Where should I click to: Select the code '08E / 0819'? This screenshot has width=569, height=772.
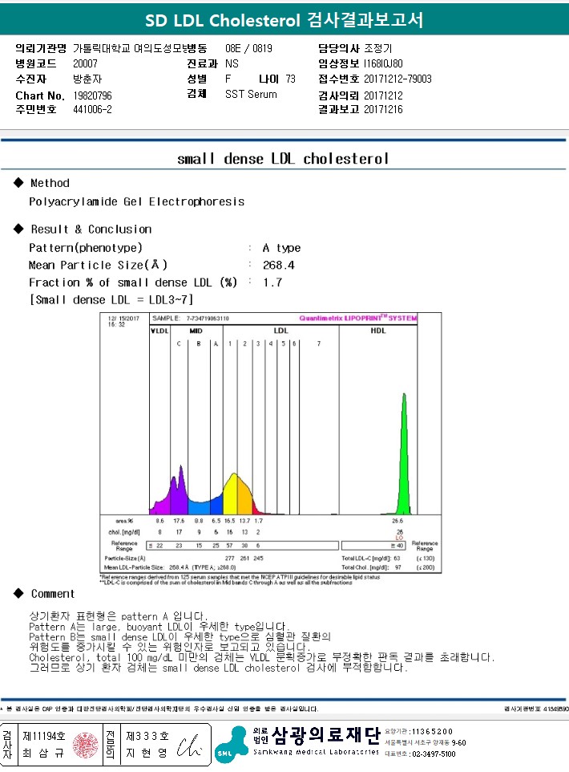point(248,48)
